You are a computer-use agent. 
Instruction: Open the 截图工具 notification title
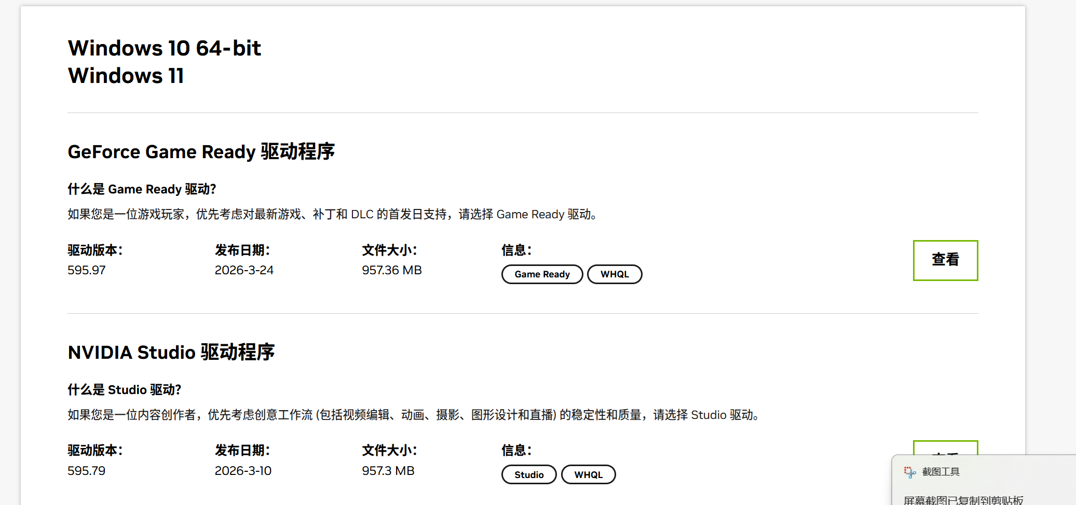[941, 472]
